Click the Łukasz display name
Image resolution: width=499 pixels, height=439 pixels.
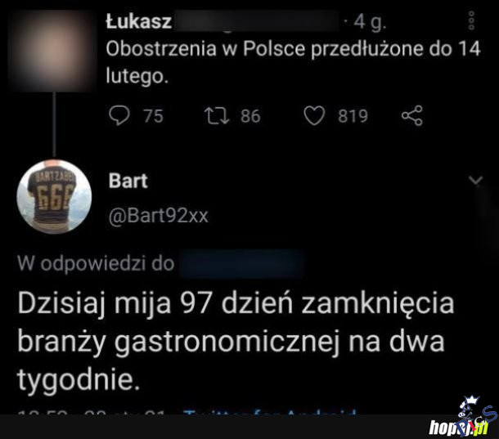pyautogui.click(x=139, y=21)
